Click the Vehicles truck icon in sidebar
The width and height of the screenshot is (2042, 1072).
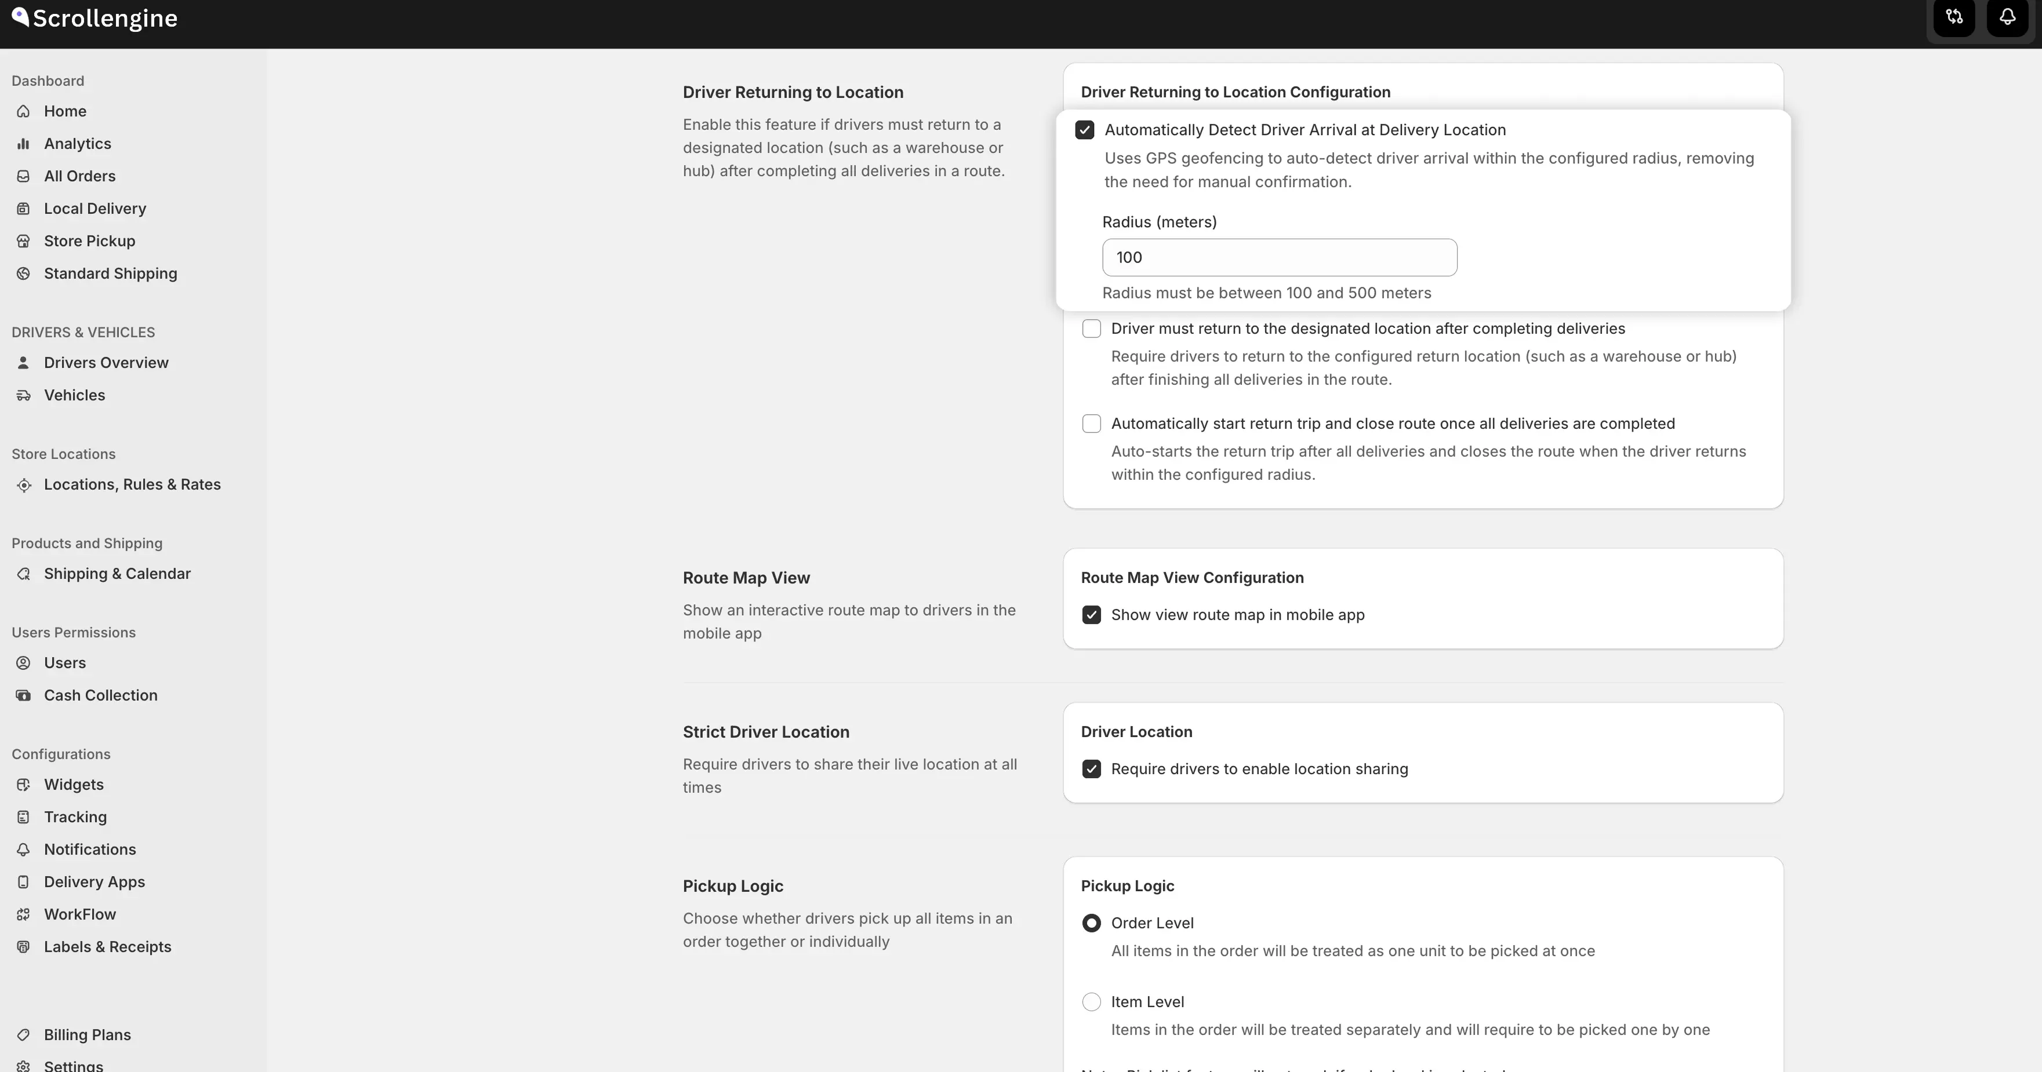click(x=24, y=395)
